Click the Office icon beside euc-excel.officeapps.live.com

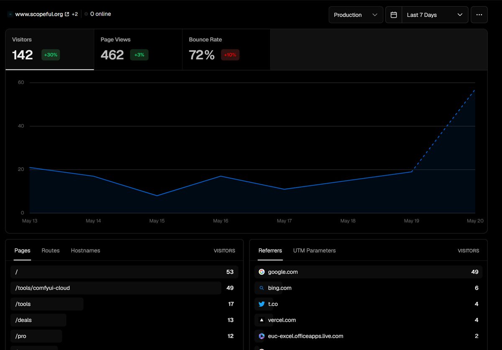point(261,336)
